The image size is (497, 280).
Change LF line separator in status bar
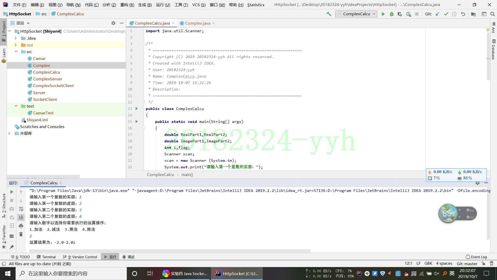(x=418, y=263)
